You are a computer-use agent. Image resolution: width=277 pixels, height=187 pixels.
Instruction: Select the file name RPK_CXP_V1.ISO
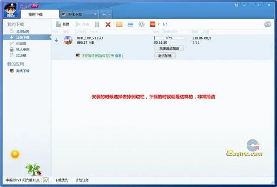tap(90, 38)
